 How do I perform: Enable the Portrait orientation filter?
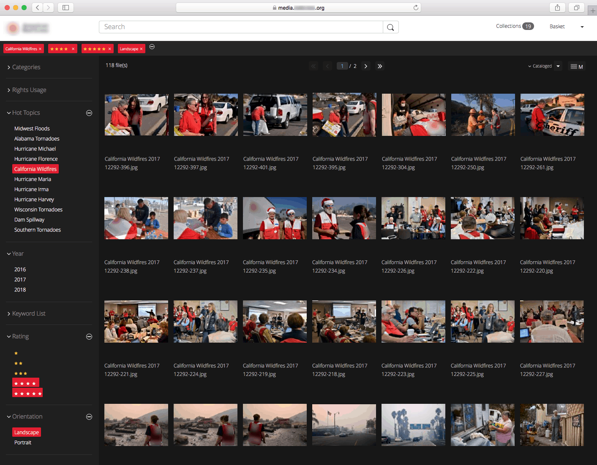tap(23, 442)
